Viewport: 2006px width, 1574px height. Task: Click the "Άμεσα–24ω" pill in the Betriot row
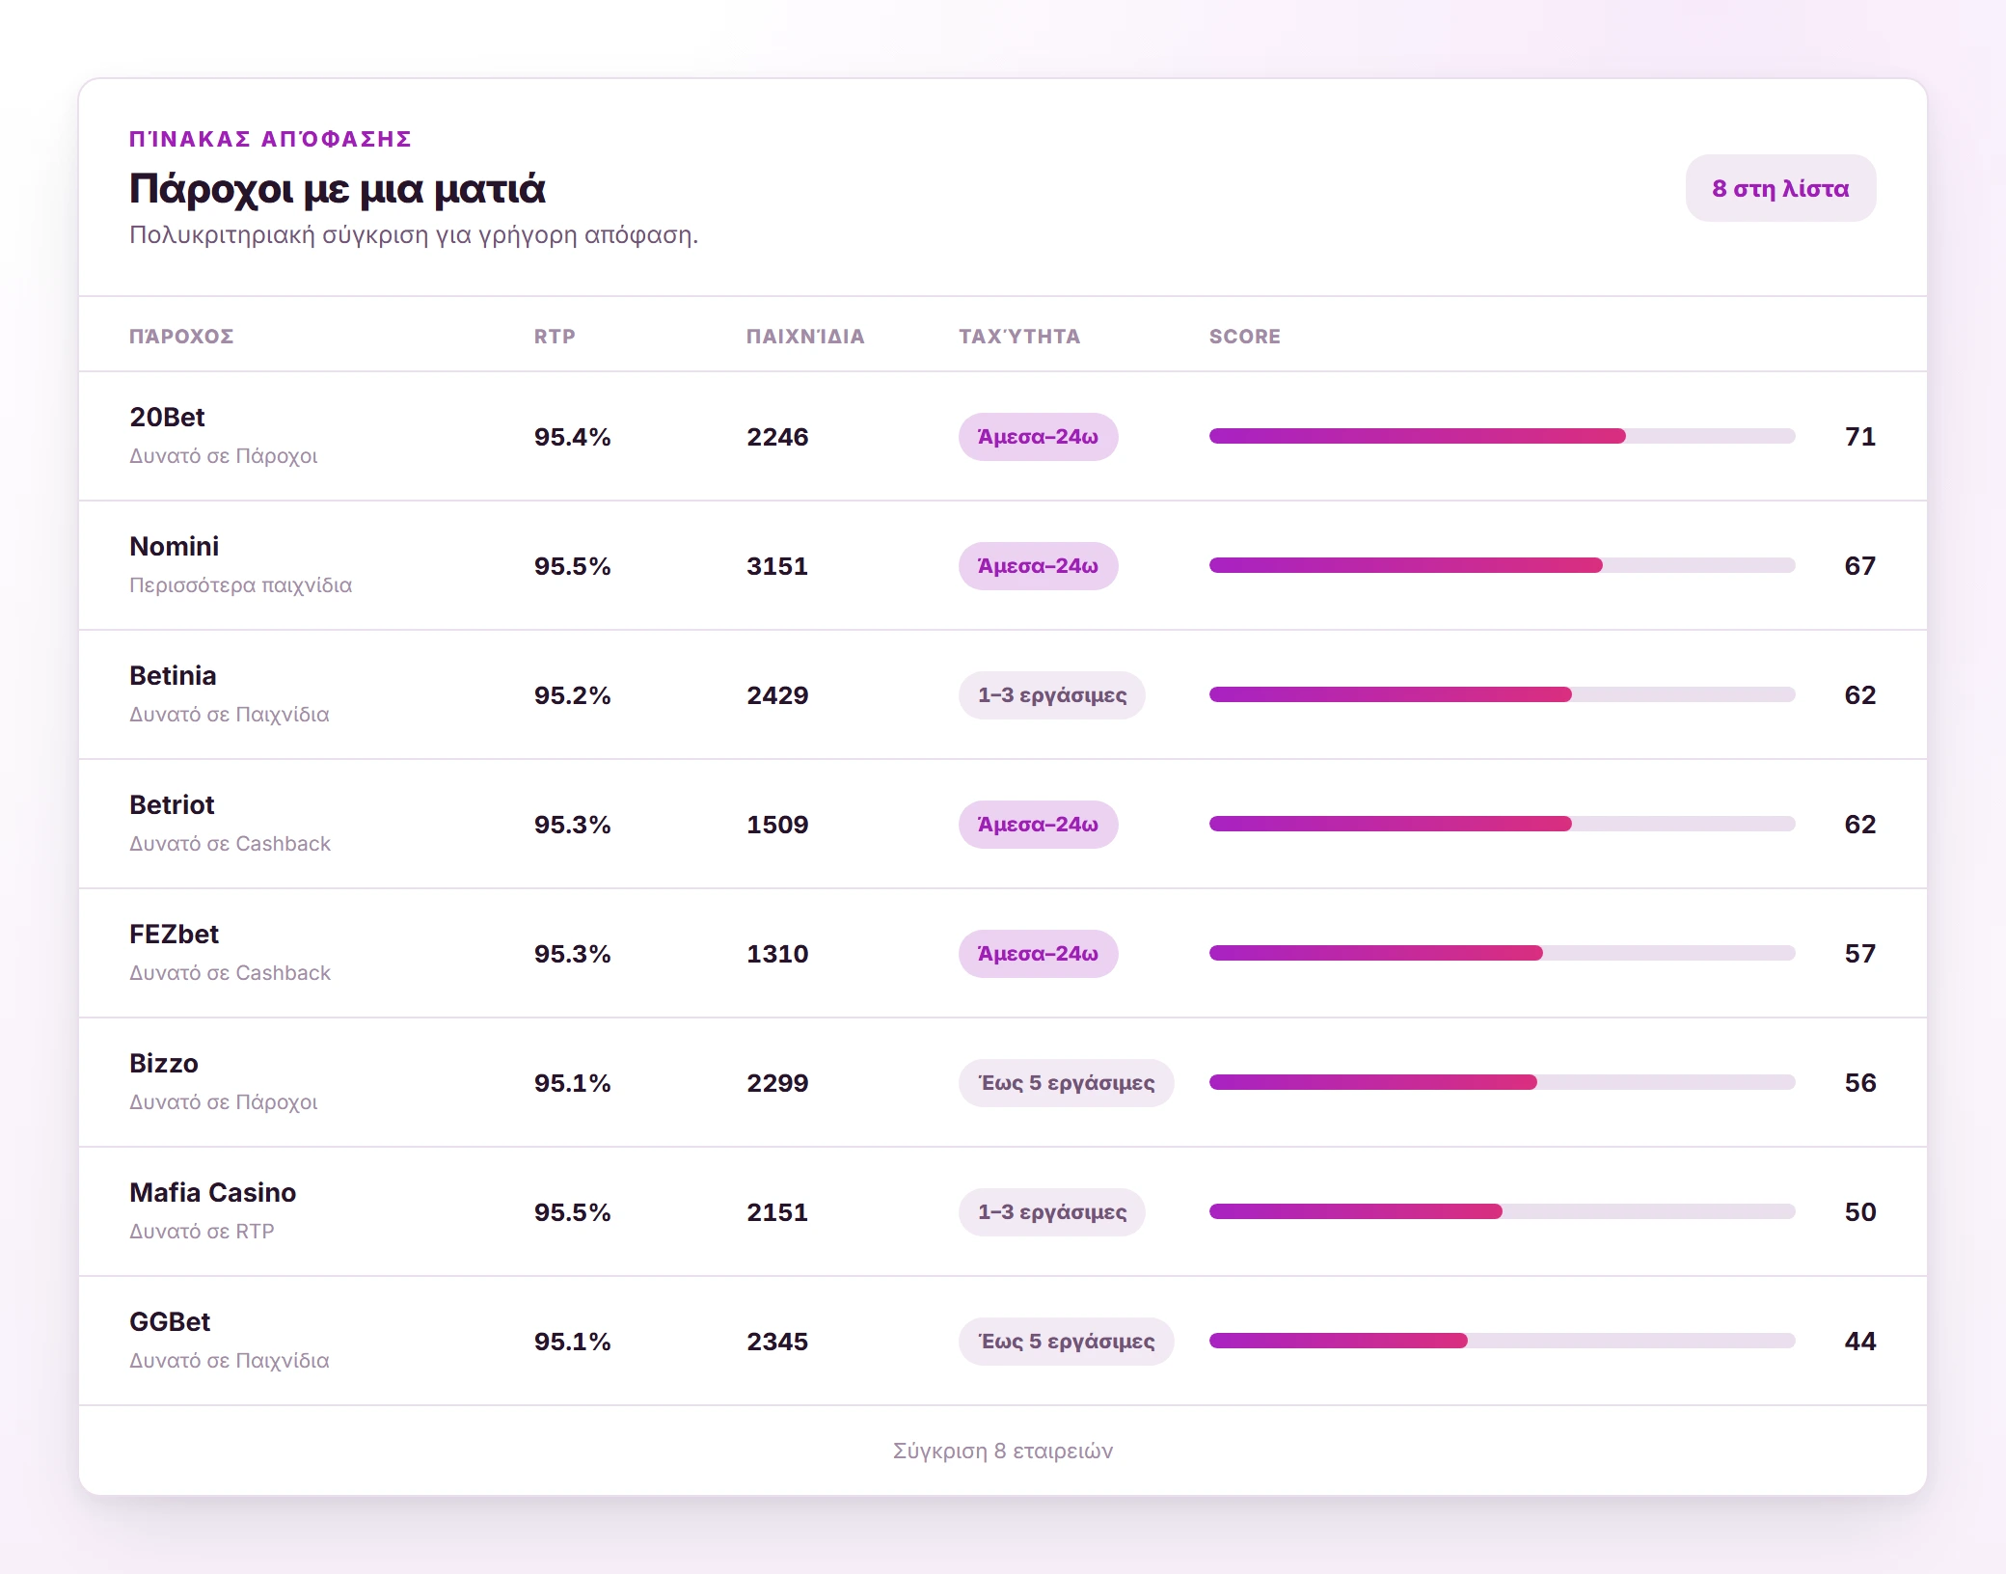pos(1038,825)
